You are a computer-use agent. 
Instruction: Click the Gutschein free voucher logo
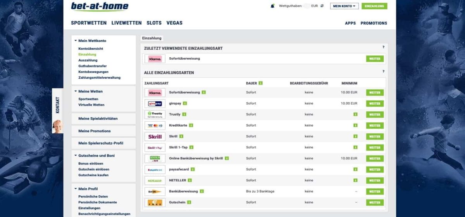click(155, 202)
